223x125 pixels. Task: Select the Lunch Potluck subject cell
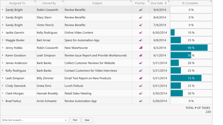[98, 86]
